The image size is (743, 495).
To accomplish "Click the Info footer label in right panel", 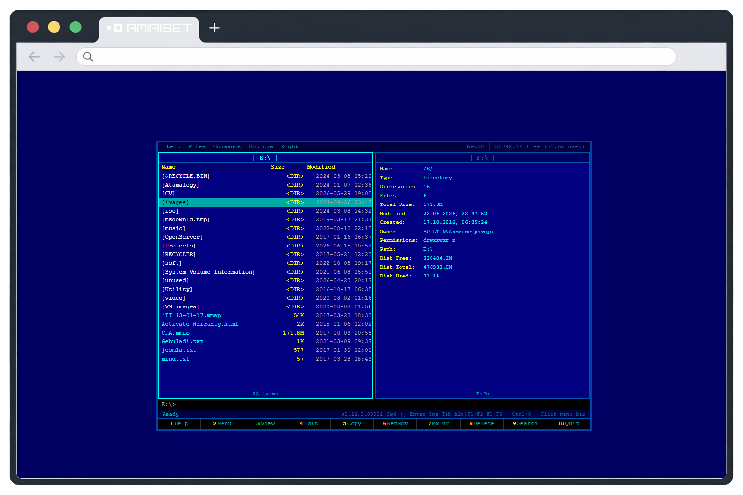I will click(482, 394).
